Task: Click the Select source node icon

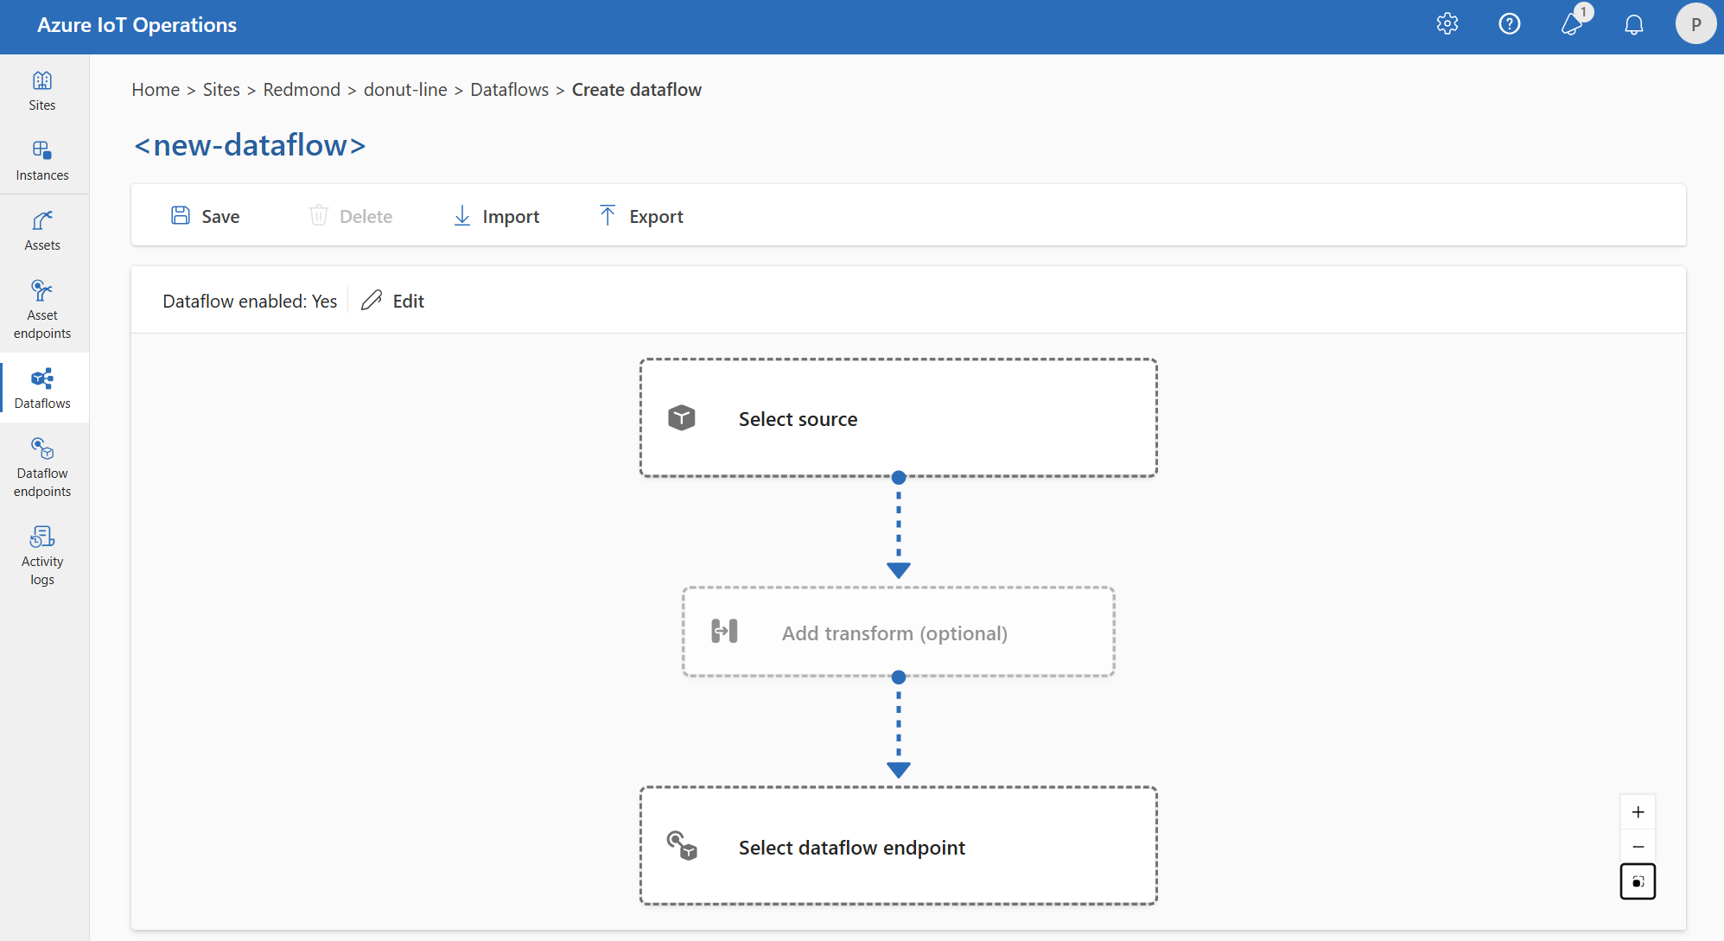Action: (684, 418)
